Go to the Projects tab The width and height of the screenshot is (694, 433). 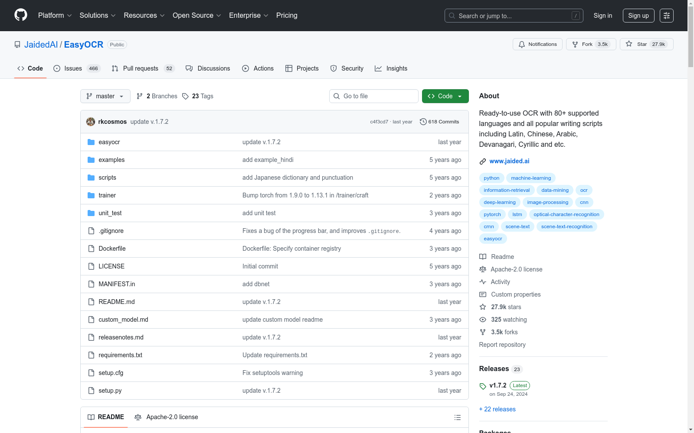pyautogui.click(x=302, y=68)
